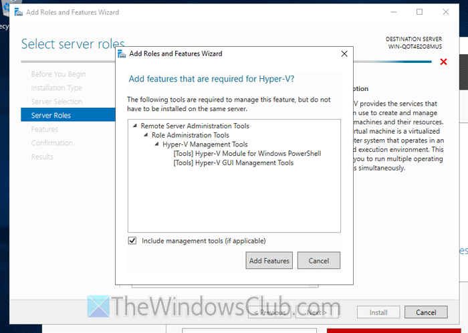Viewport: 468px width, 333px height.
Task: Click Cancel in main wizard window
Action: pos(426,312)
